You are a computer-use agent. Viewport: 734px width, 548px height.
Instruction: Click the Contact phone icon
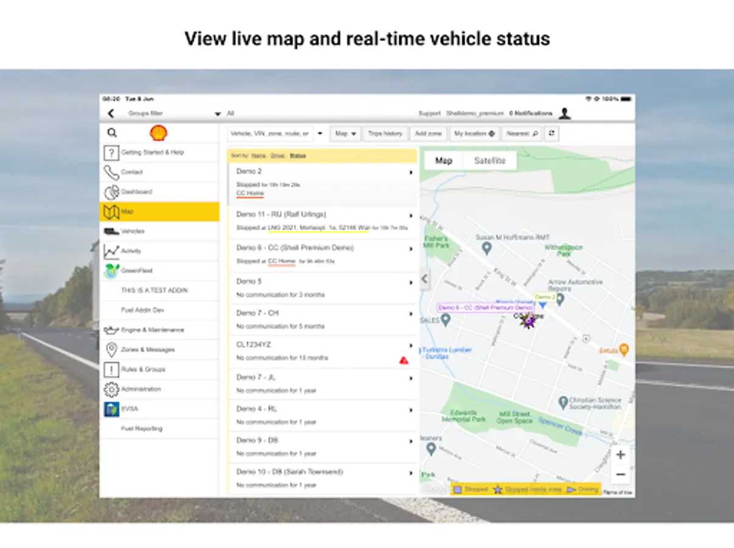111,172
